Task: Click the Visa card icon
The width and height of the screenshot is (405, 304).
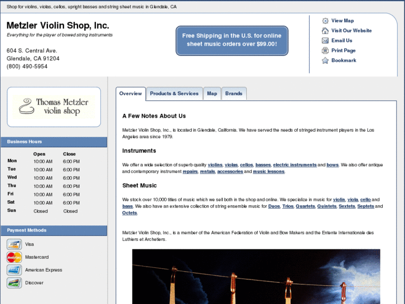Action: tap(14, 244)
